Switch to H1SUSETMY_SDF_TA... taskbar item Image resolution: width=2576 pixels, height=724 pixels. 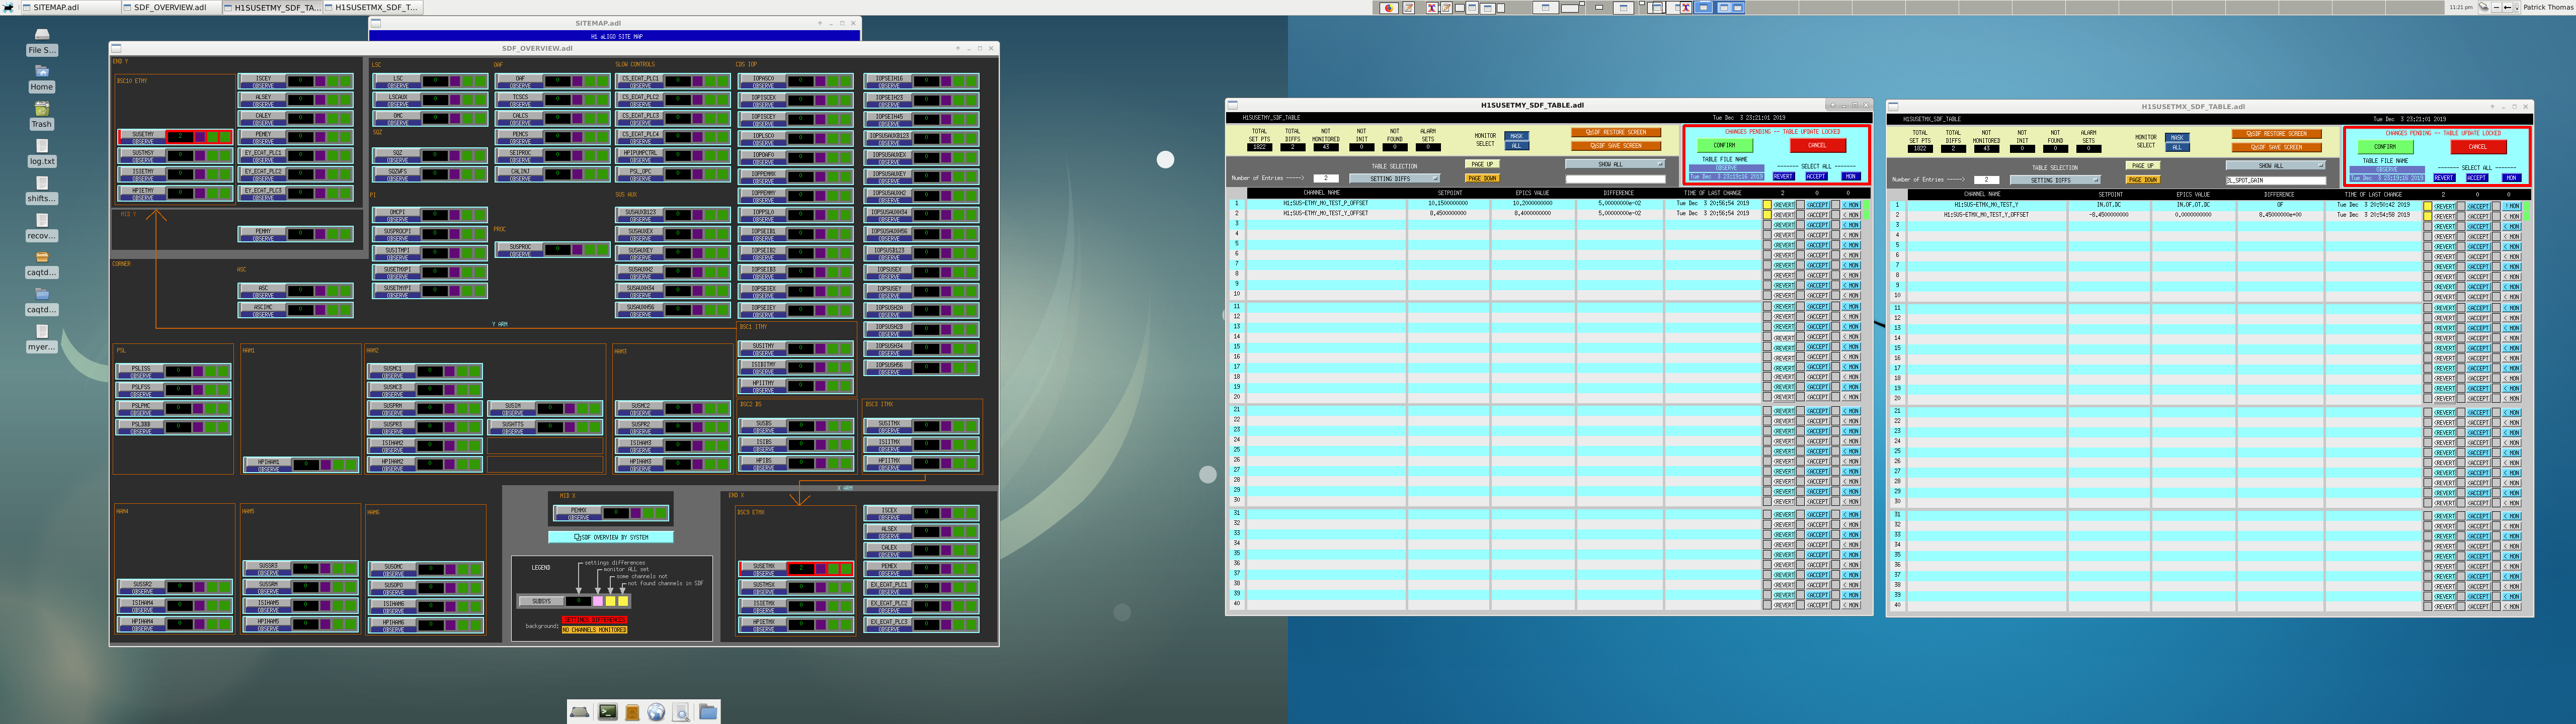[272, 7]
